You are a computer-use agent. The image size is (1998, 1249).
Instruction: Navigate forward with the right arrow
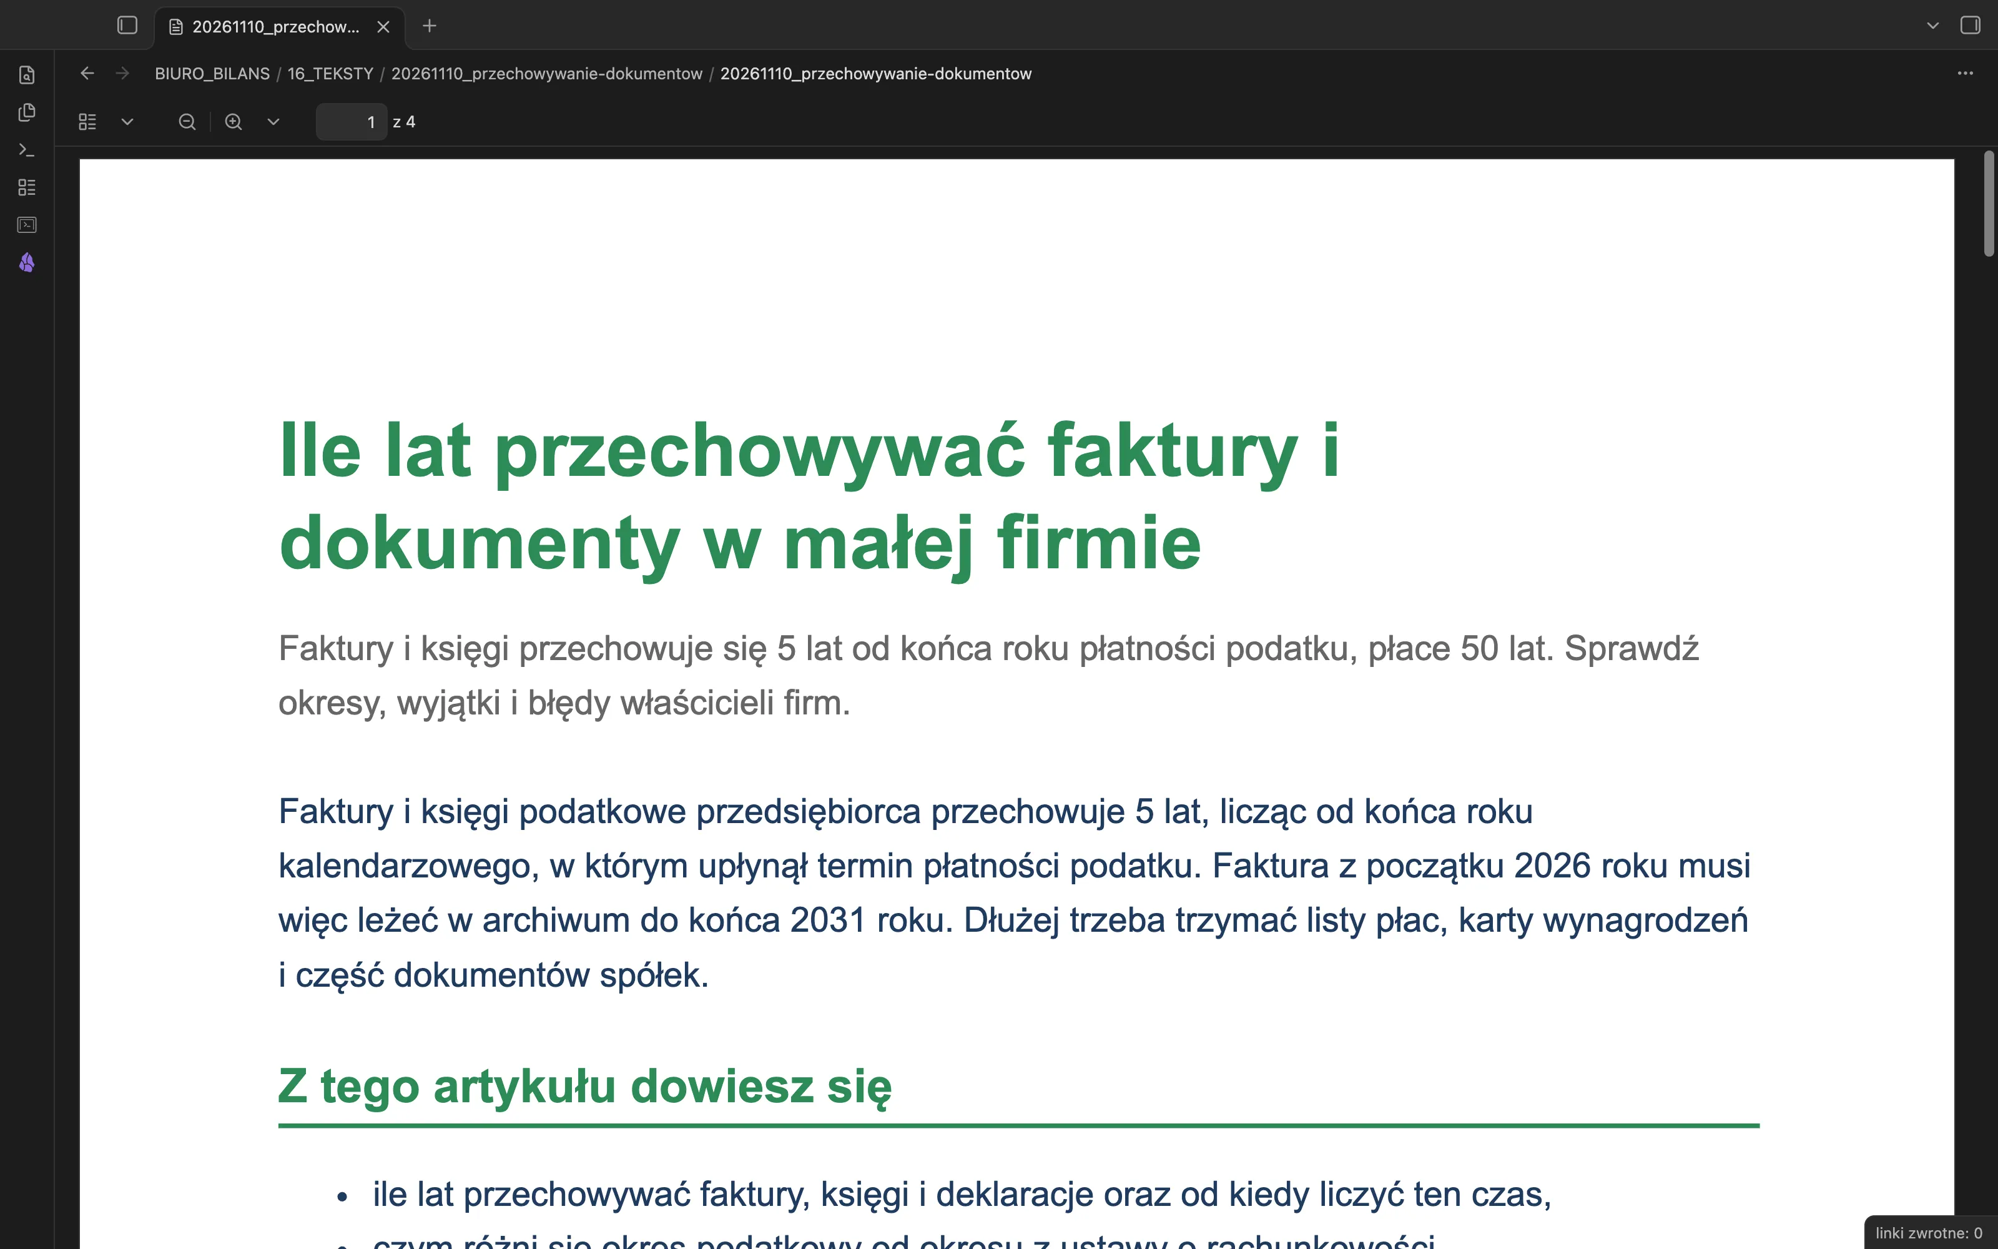click(x=122, y=74)
